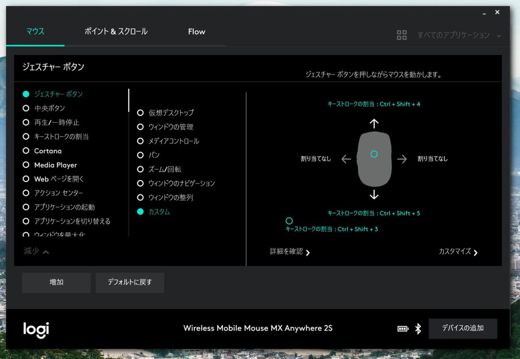Click the up arrow gesture direction
The height and width of the screenshot is (359, 520).
coord(374,124)
